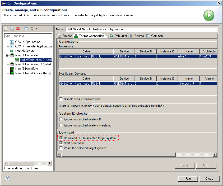Click tree panel scrollbar left arrow
This screenshot has height=186, width=223.
(6, 163)
